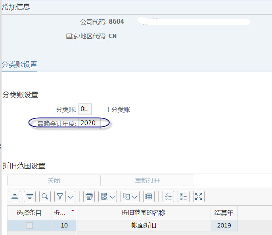Click the 结算年 column header
This screenshot has height=235, width=272.
point(224,212)
